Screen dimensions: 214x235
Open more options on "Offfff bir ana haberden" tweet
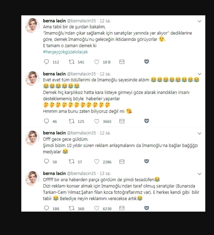(x=200, y=174)
